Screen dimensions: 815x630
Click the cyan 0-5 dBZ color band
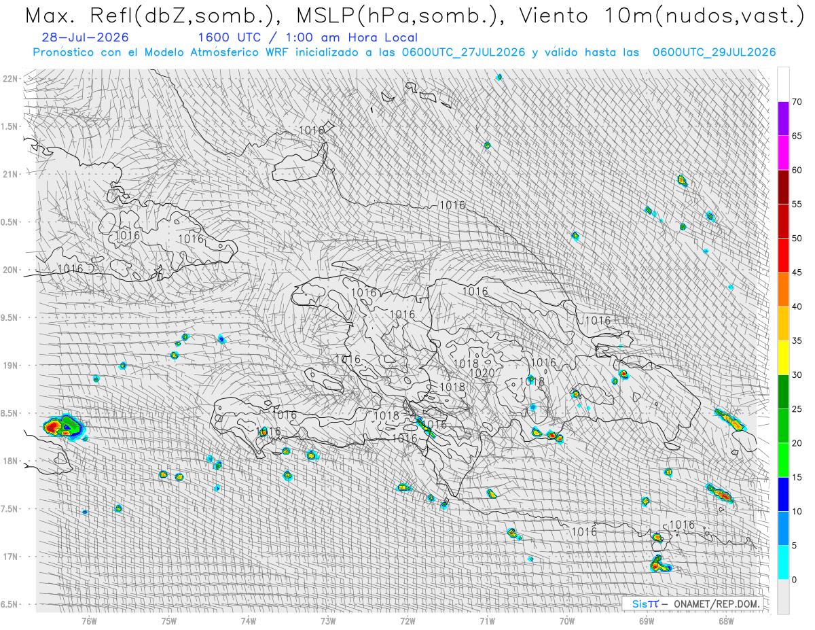[783, 562]
